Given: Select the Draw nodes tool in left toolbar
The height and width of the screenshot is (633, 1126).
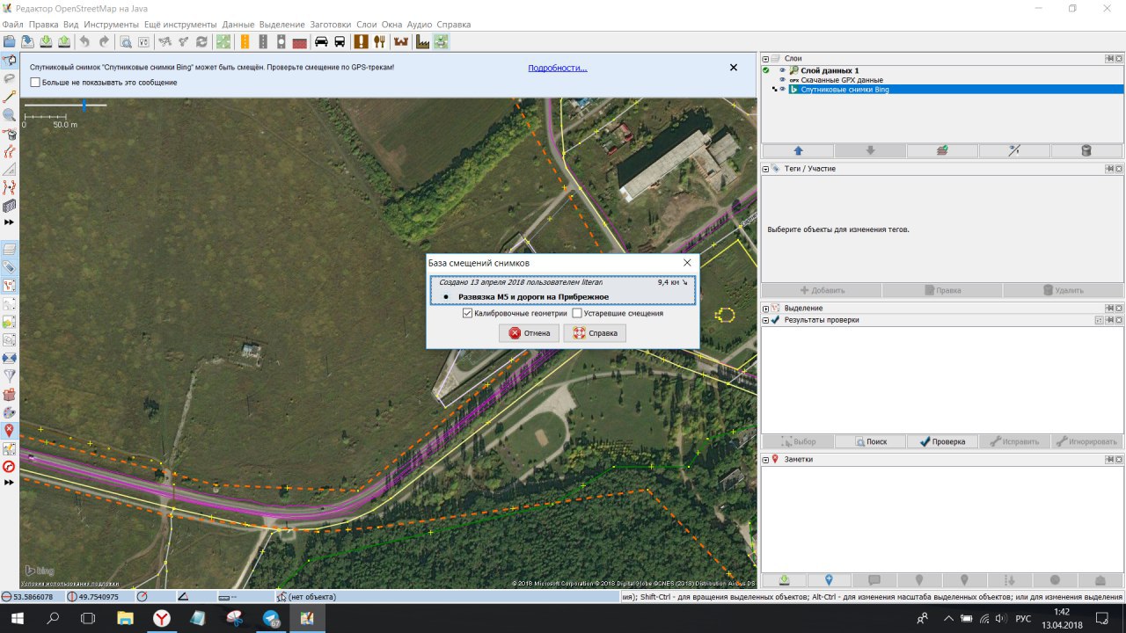Looking at the screenshot, I should (10, 97).
